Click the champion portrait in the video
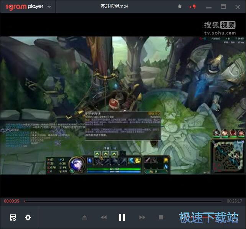The height and width of the screenshot is (229, 246). coord(77,165)
